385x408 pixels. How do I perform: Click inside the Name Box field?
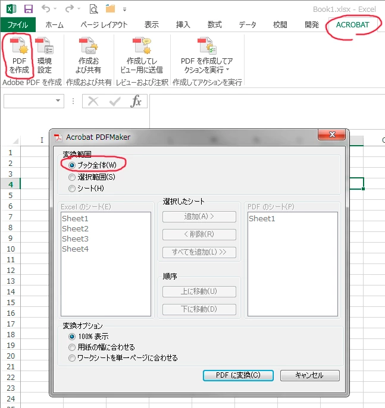click(29, 101)
